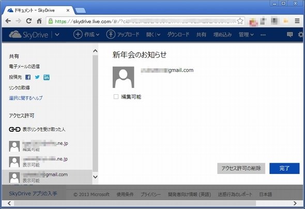This screenshot has width=305, height=209.
Task: Change language via 日本語 link
Action: coord(266,194)
